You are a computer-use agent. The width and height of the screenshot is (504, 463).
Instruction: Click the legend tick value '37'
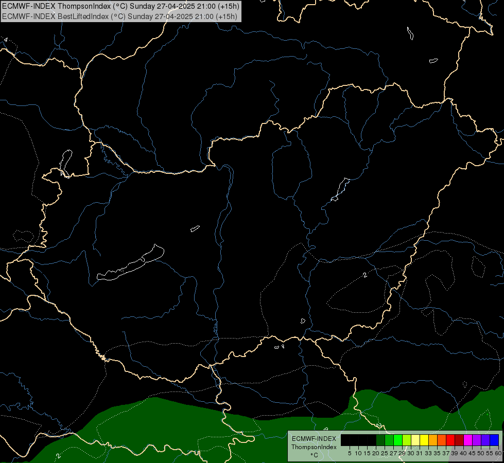tap(446, 453)
